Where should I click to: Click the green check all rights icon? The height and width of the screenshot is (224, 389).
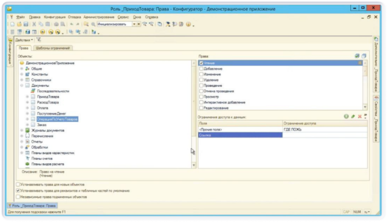357,56
